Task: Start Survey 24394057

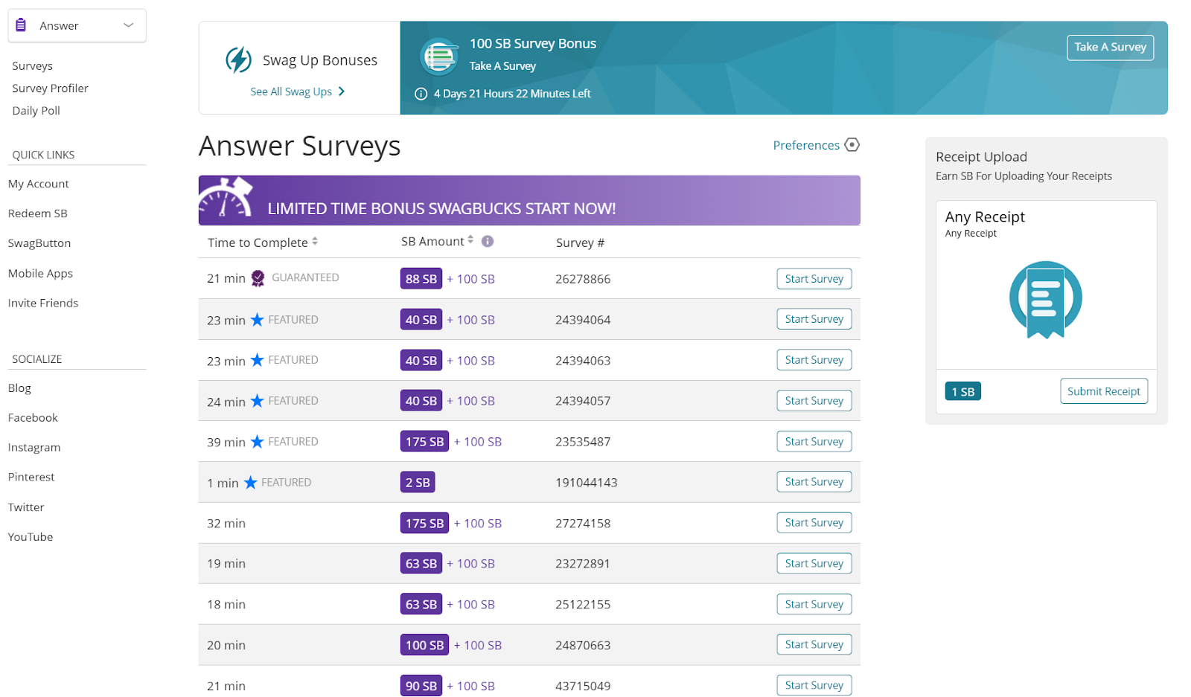Action: (814, 401)
